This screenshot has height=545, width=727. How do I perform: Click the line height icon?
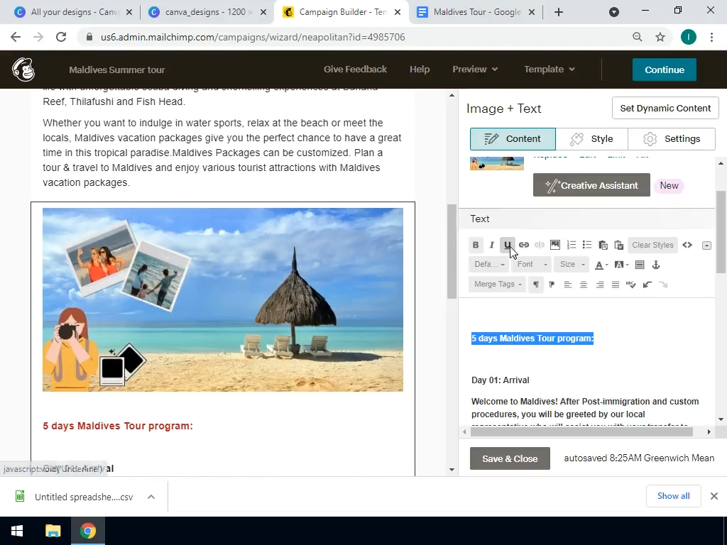pyautogui.click(x=640, y=265)
